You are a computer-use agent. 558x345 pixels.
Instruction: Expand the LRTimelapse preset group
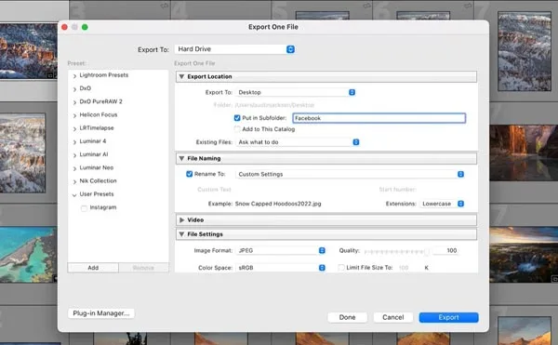tap(74, 128)
